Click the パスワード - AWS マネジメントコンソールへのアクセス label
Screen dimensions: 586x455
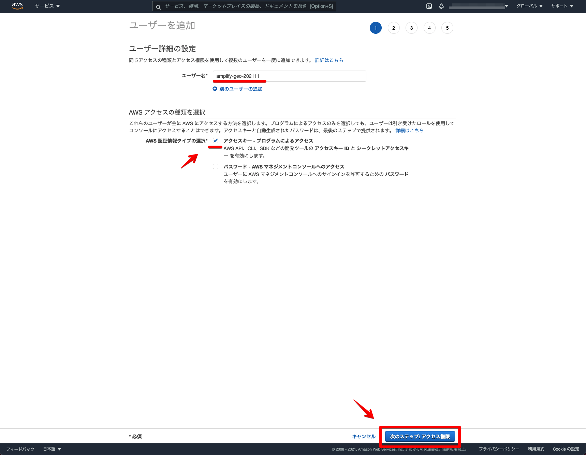pos(284,167)
